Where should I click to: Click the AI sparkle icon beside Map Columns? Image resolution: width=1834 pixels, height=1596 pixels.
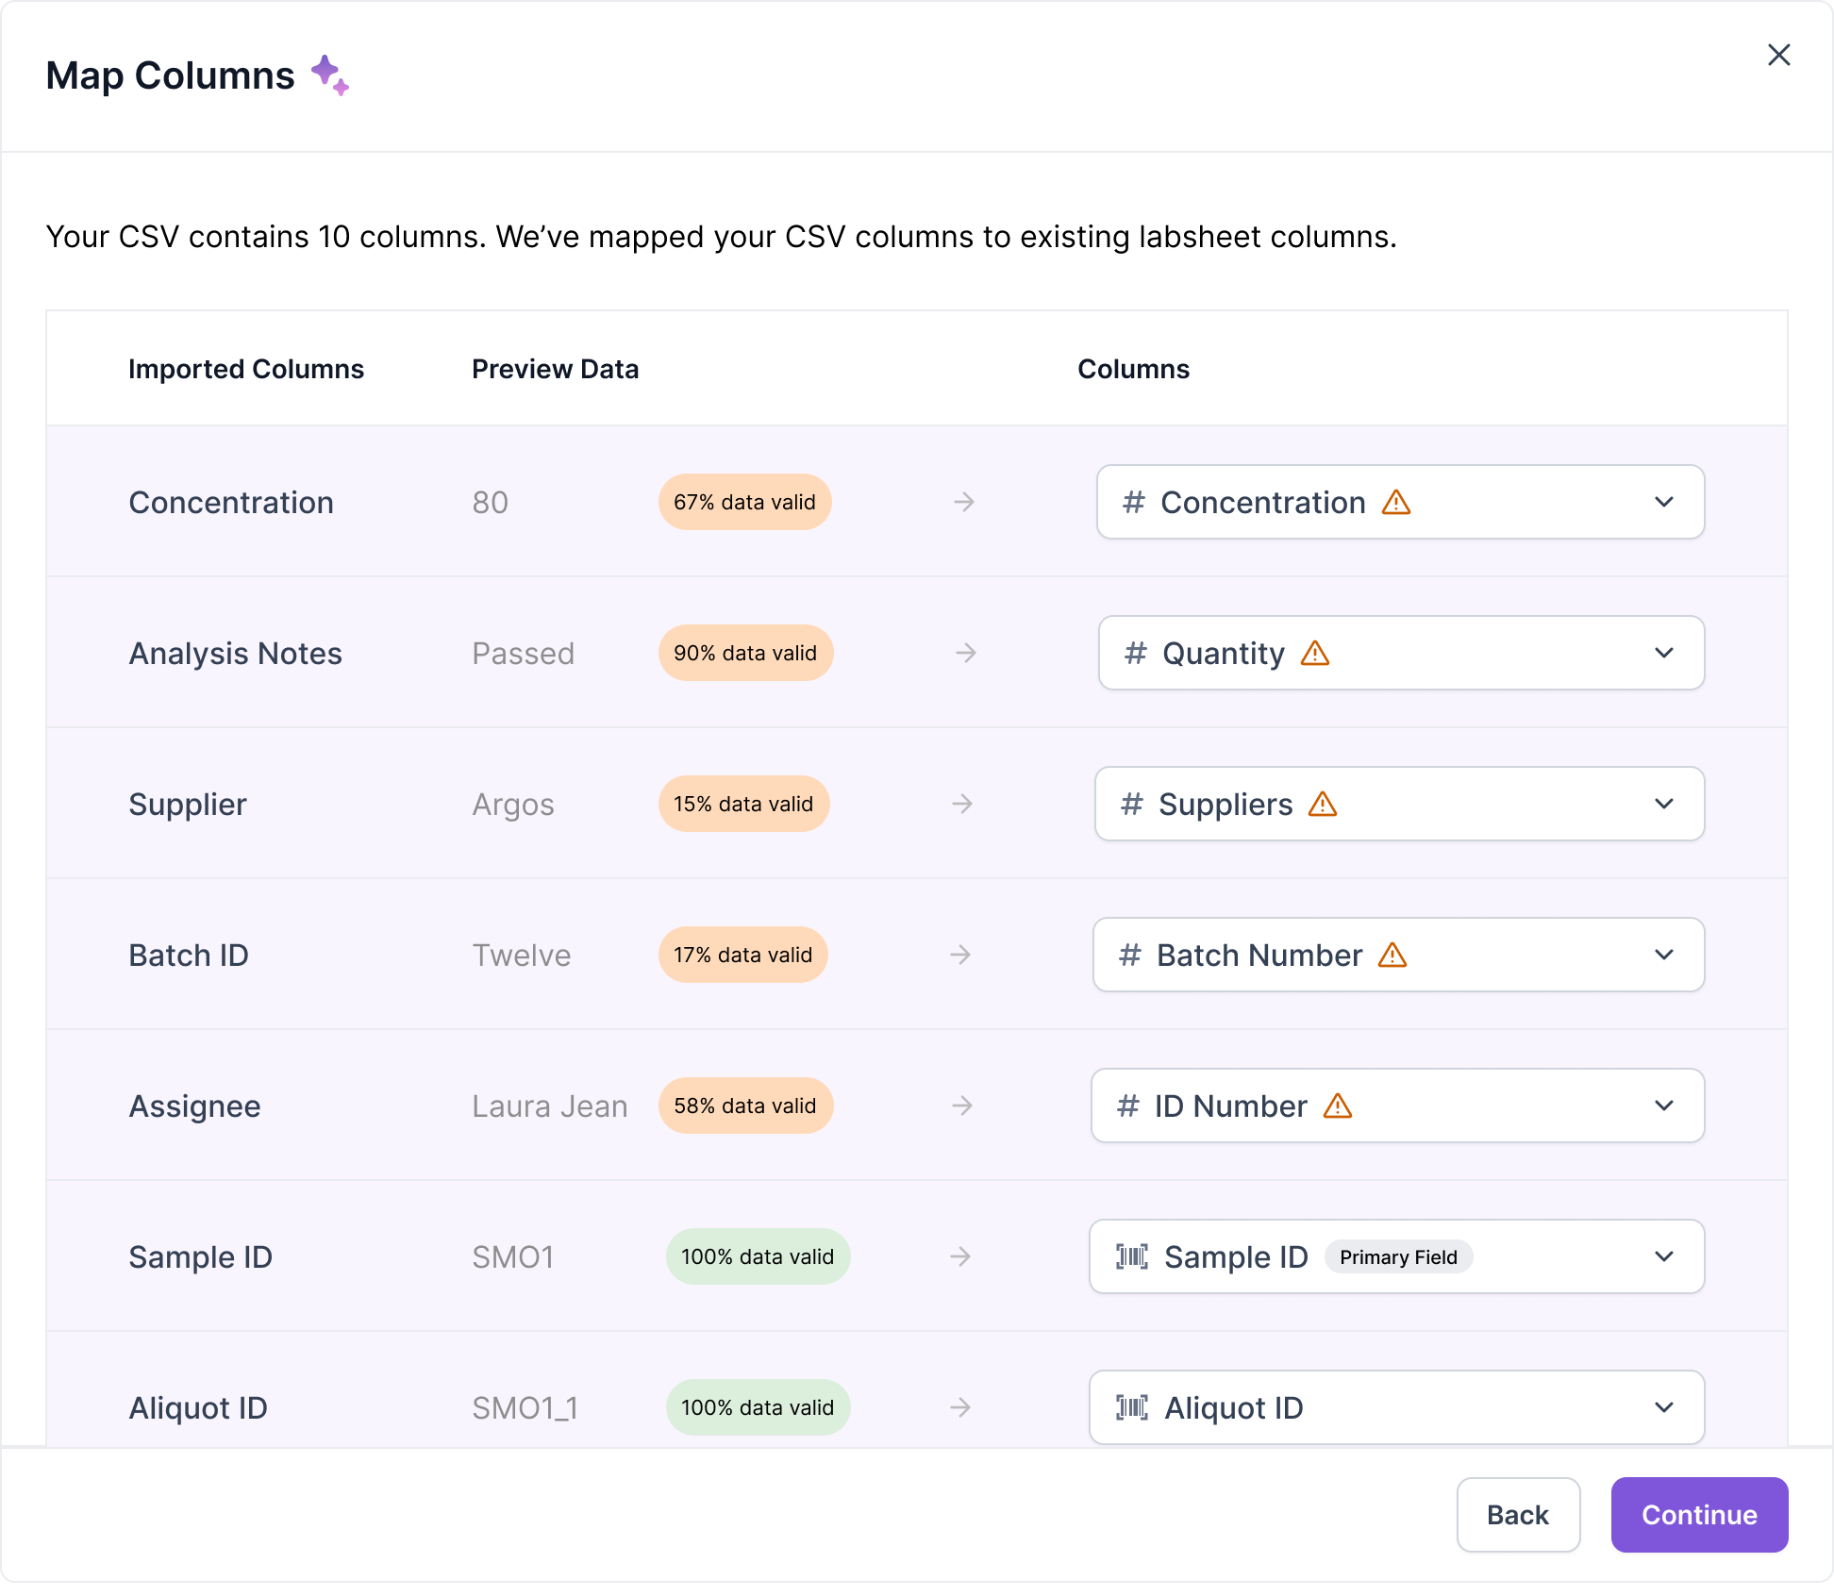(330, 75)
